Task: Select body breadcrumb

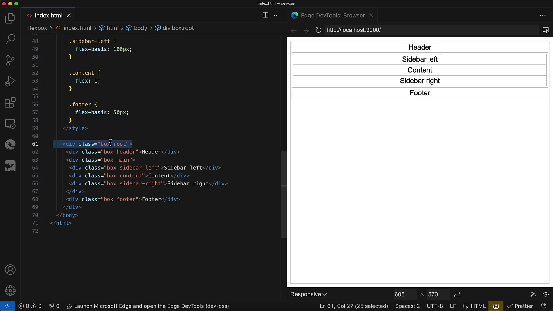Action: pyautogui.click(x=140, y=28)
